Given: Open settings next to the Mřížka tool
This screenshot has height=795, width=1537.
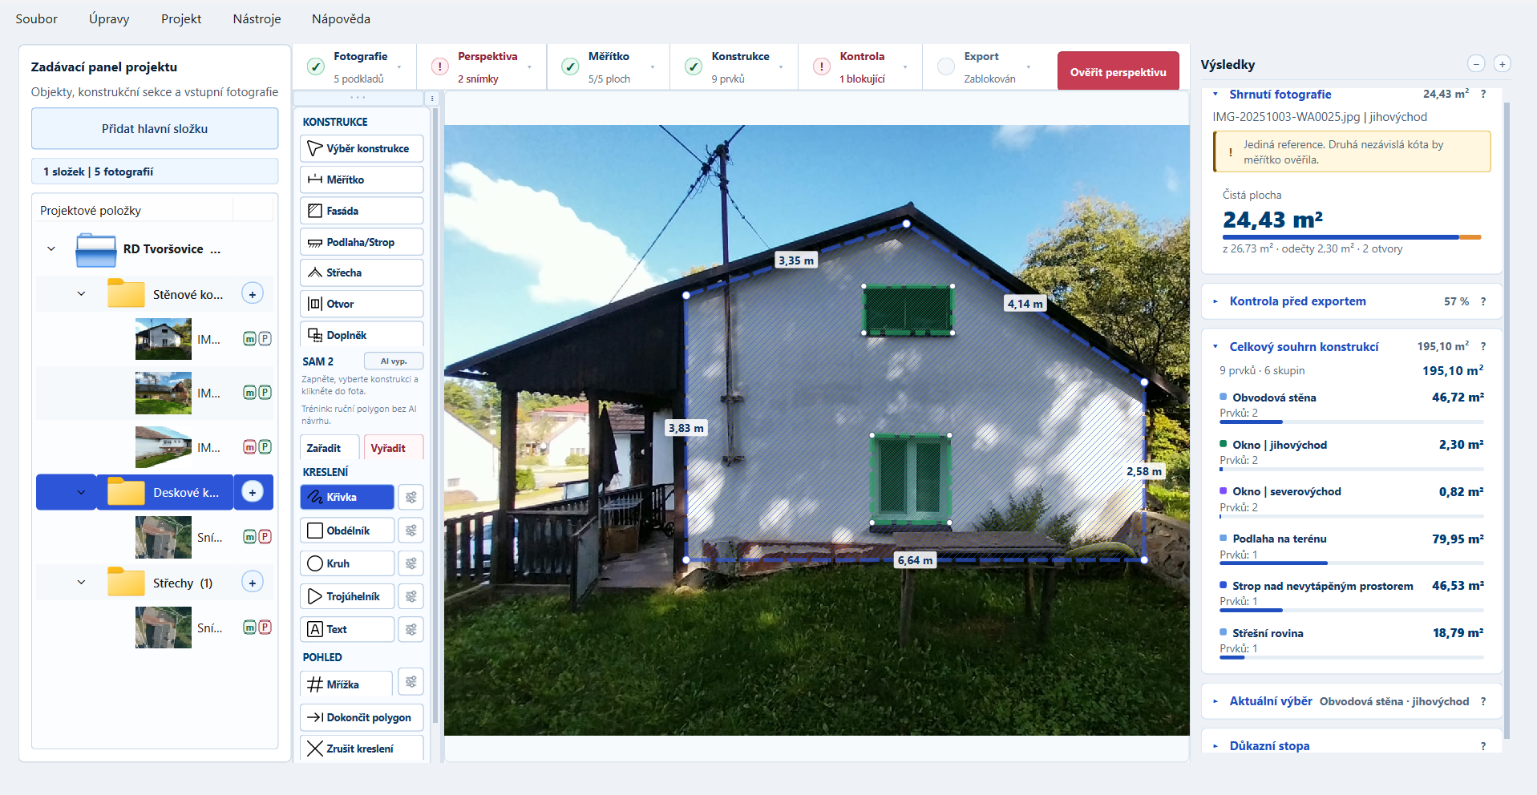Looking at the screenshot, I should (411, 682).
